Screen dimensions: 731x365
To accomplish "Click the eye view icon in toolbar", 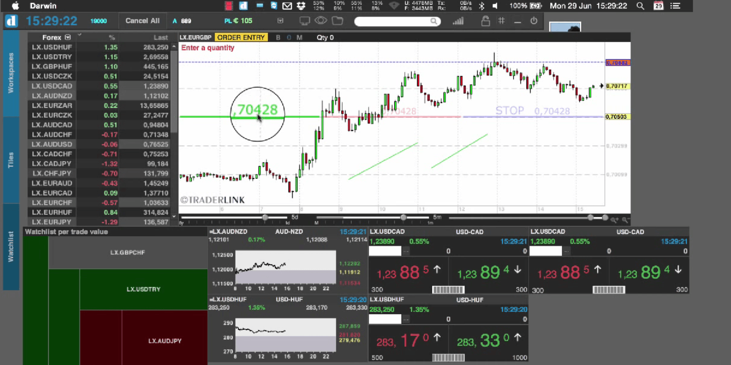I will 321,21.
